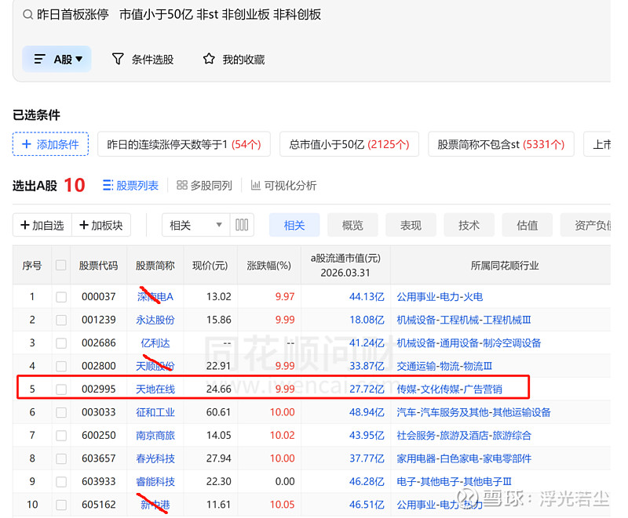Toggle the select-all checkbox in table header
The image size is (628, 518).
point(61,266)
